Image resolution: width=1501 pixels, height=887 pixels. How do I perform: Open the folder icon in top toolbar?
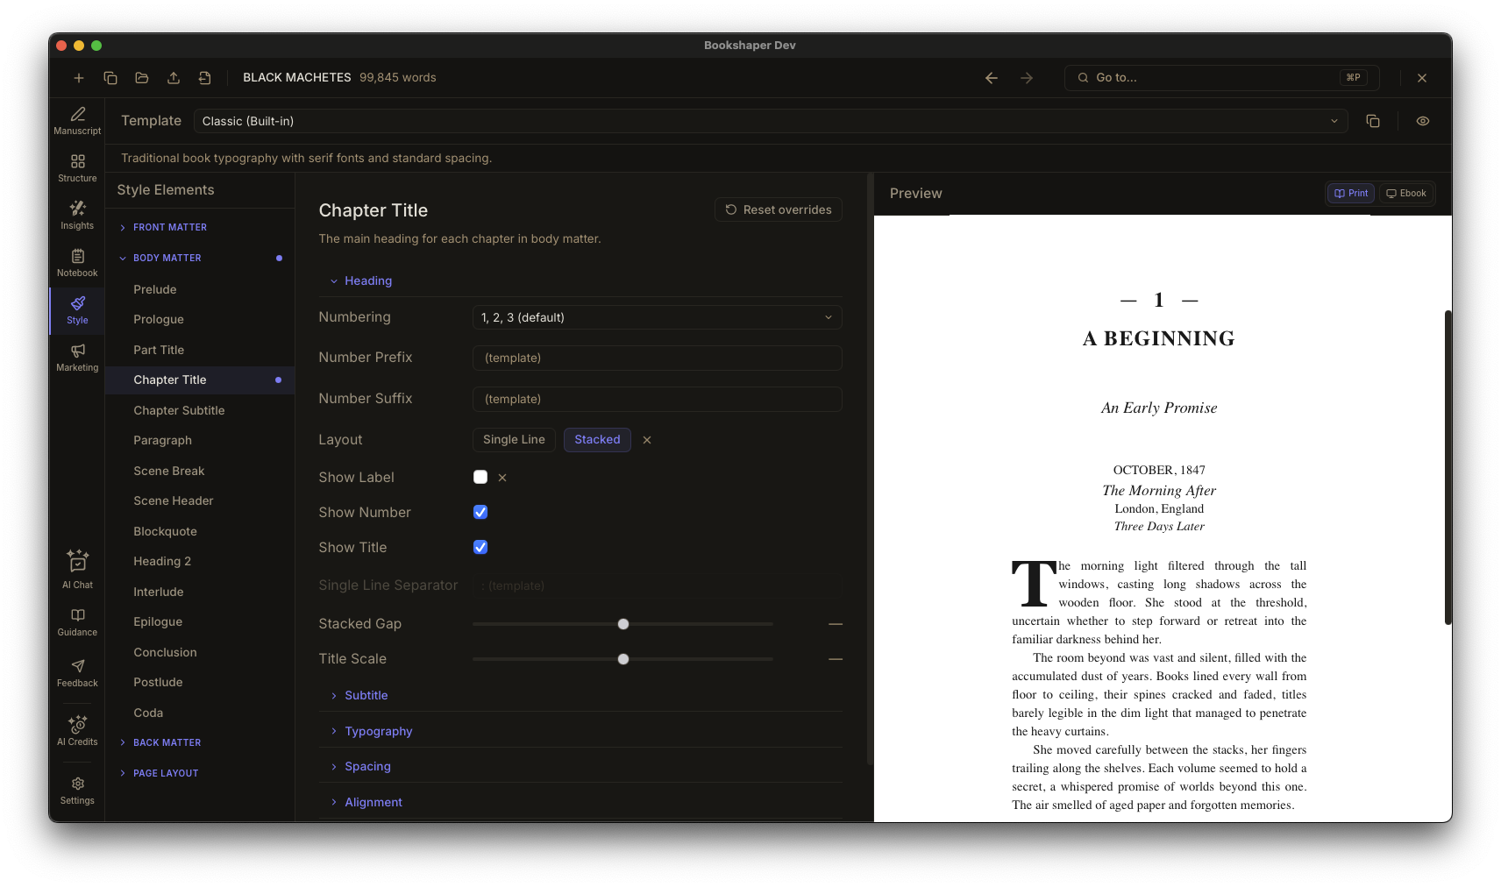tap(142, 78)
